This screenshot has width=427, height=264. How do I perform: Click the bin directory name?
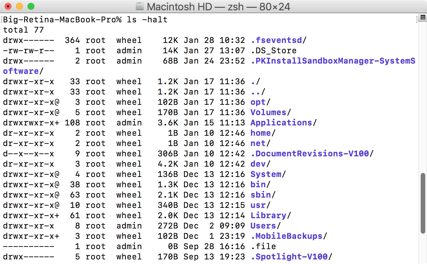click(258, 184)
